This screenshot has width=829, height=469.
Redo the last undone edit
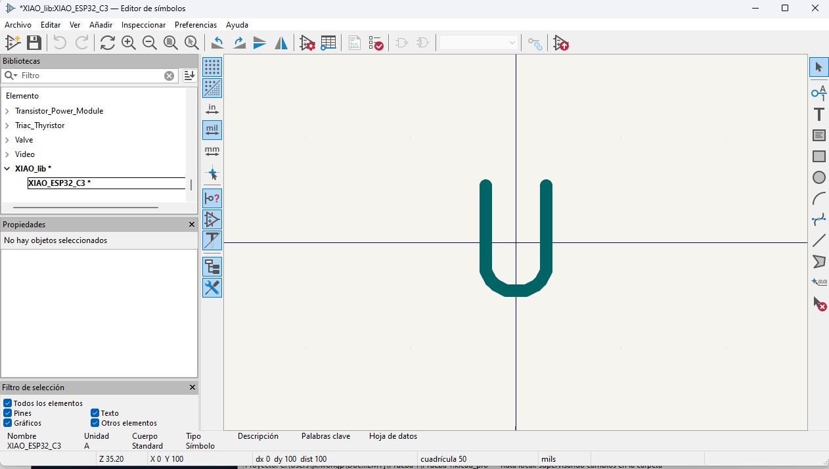(x=81, y=43)
